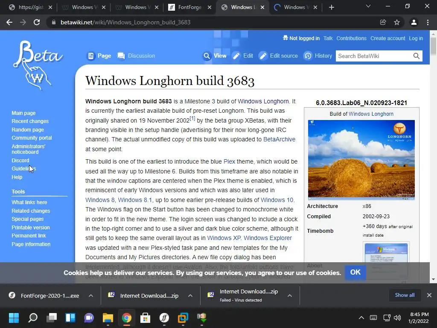The image size is (437, 328).
Task: Click the Create account link
Action: click(387, 38)
